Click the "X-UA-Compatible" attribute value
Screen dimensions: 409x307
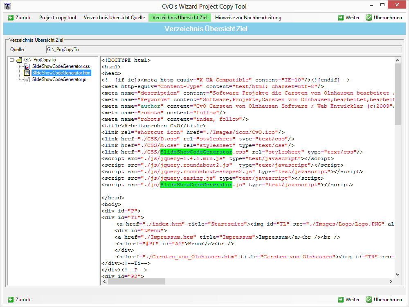click(x=224, y=80)
